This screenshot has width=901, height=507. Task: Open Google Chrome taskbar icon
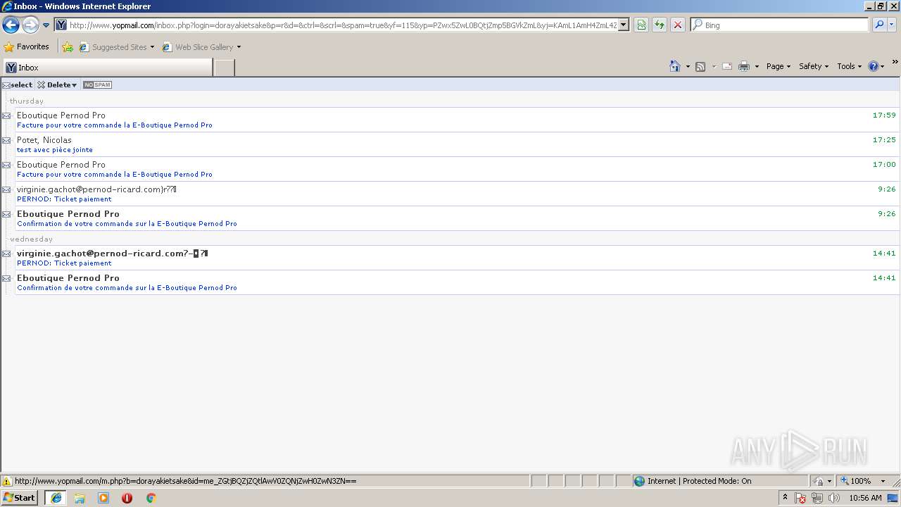pyautogui.click(x=151, y=498)
